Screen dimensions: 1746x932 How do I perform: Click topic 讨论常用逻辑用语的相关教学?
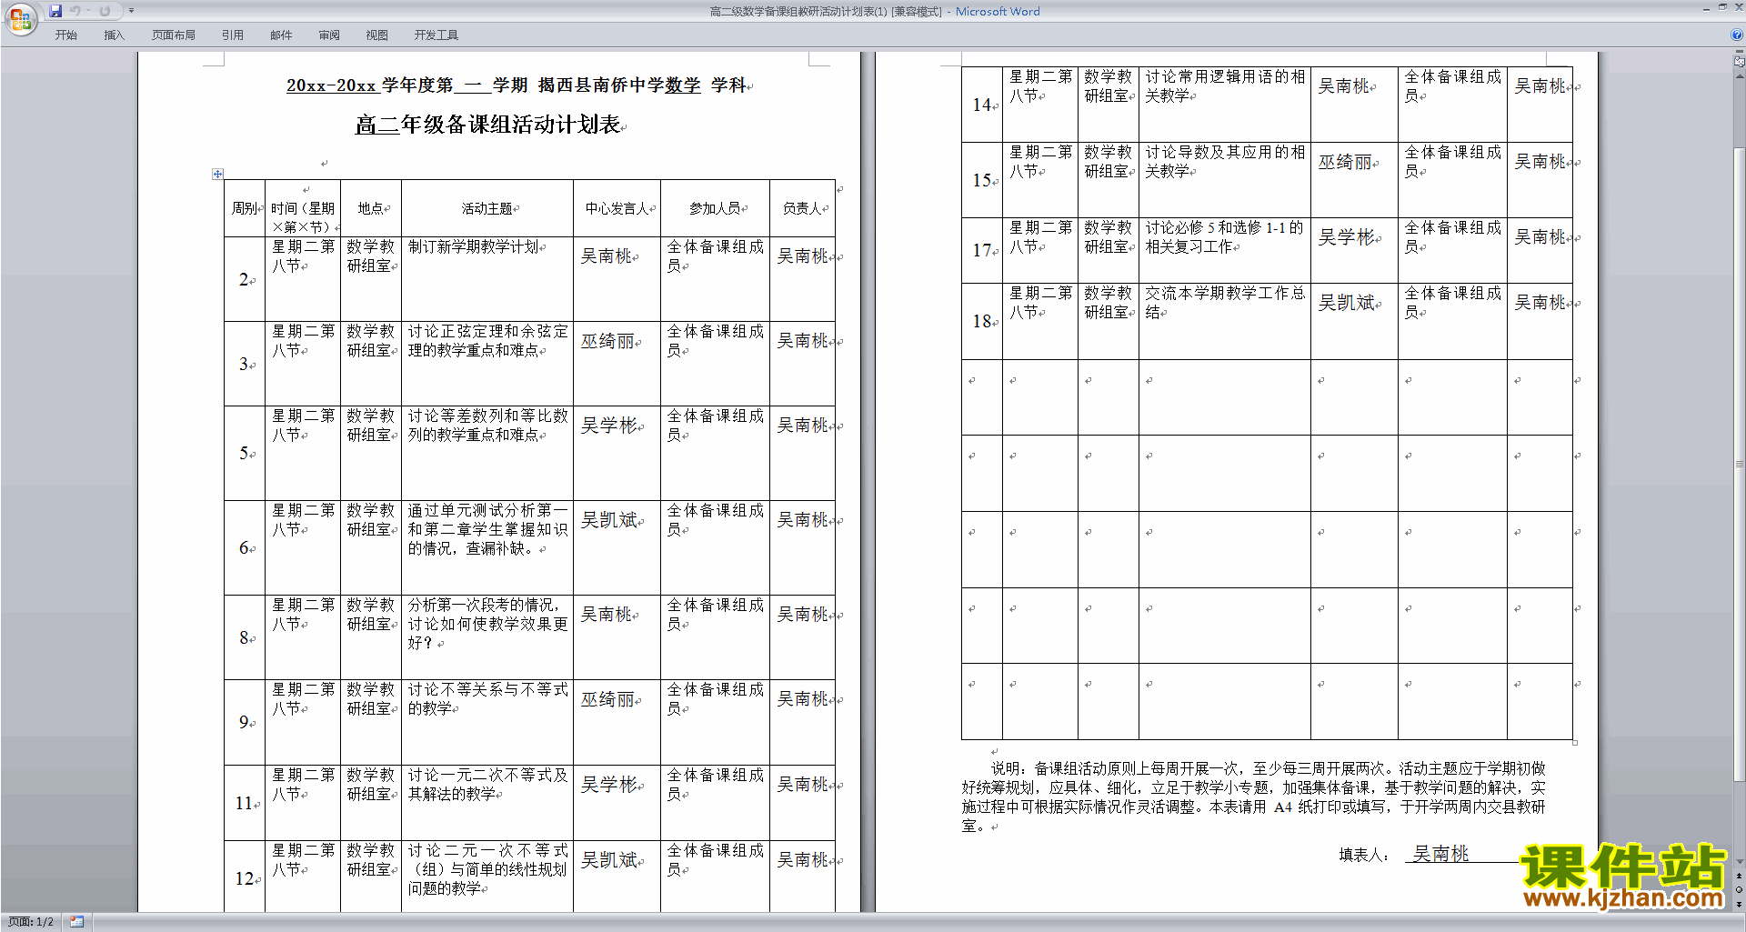click(1225, 86)
